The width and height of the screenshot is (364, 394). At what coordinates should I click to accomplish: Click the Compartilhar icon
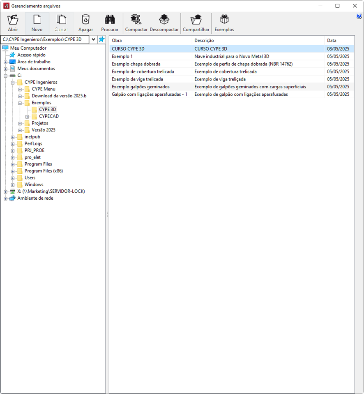coord(196,23)
